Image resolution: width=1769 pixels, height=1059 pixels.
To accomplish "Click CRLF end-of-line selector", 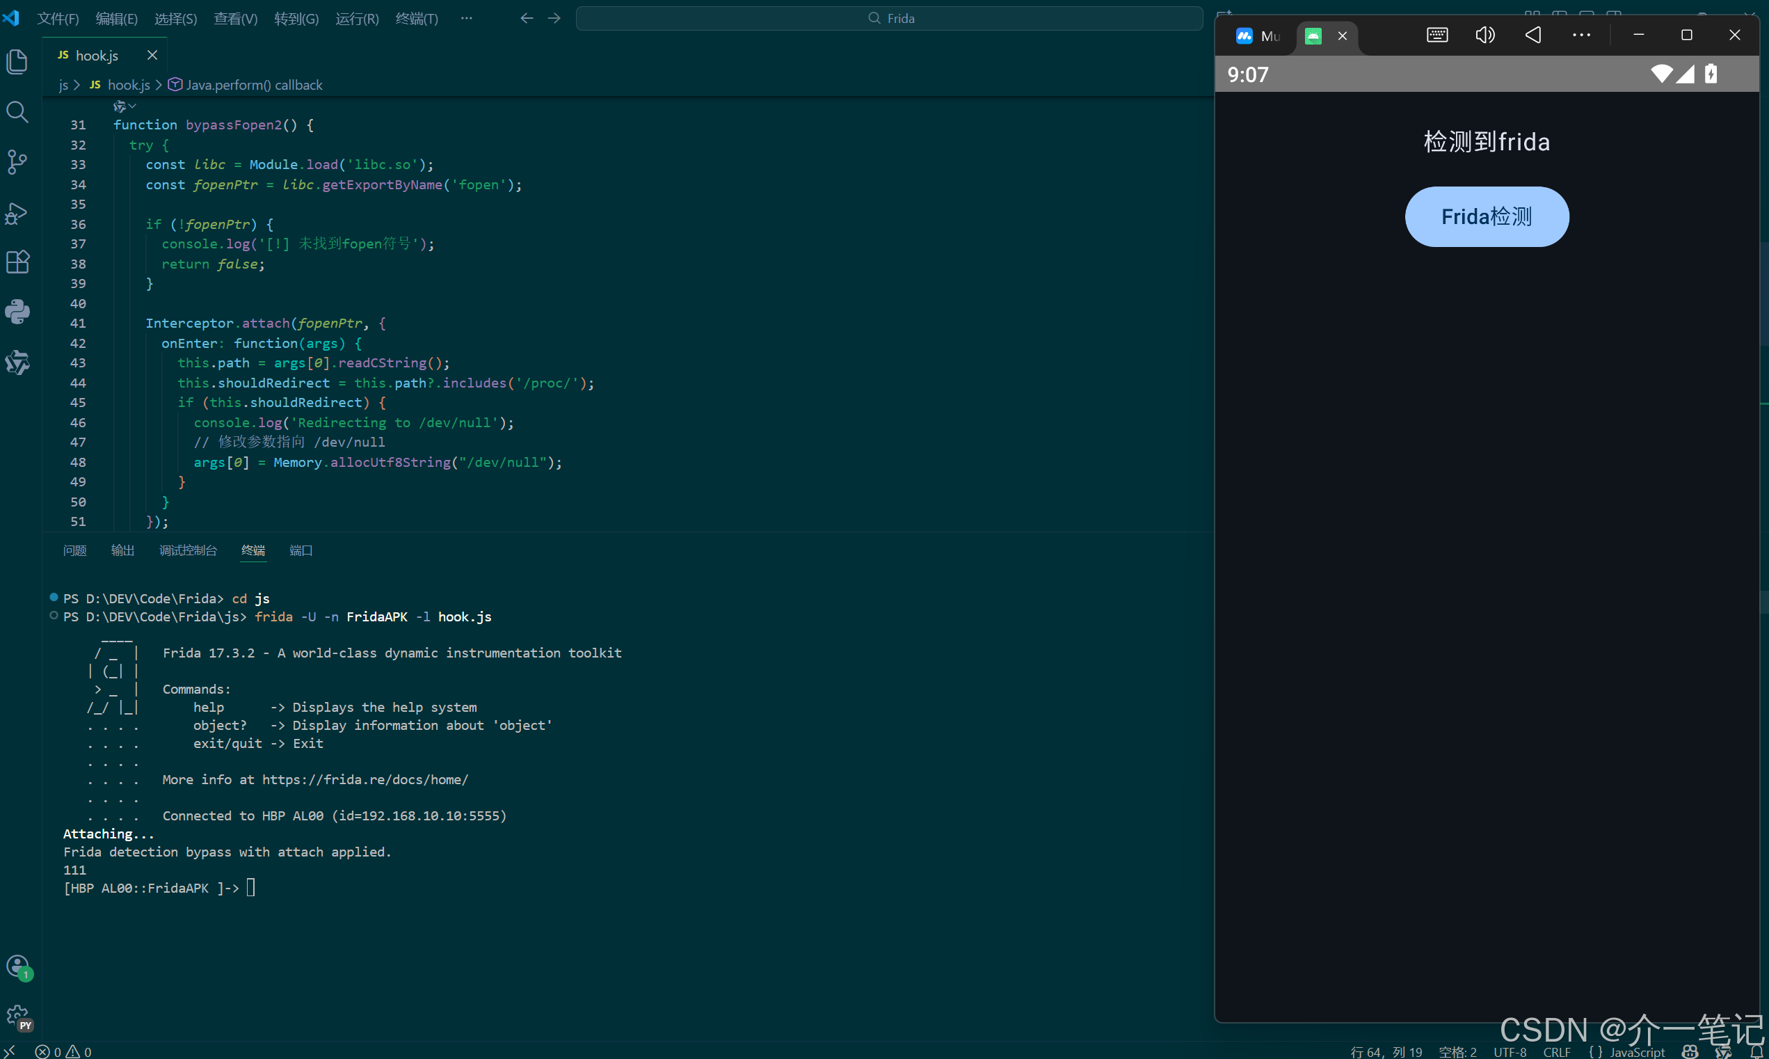I will [x=1556, y=1051].
